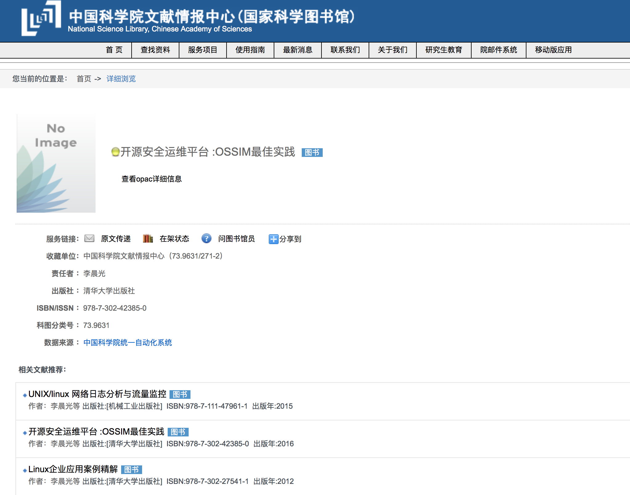Click the metadata line with ISBN:978-7-111-47961-1

(x=161, y=406)
